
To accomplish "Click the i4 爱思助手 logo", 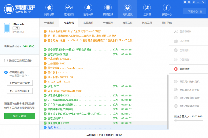I will click(x=20, y=9).
